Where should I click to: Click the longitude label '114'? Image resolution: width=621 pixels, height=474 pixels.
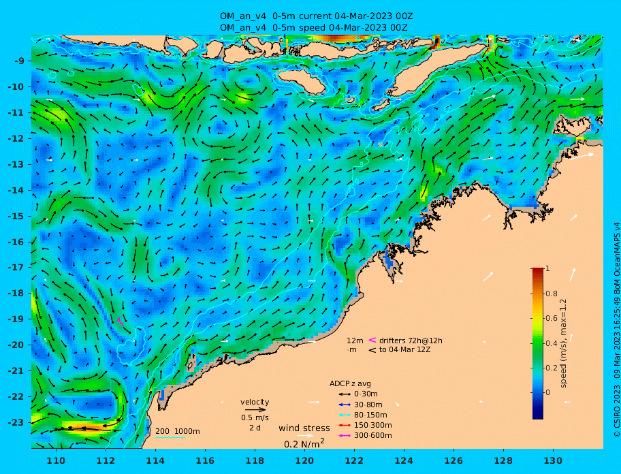(155, 460)
